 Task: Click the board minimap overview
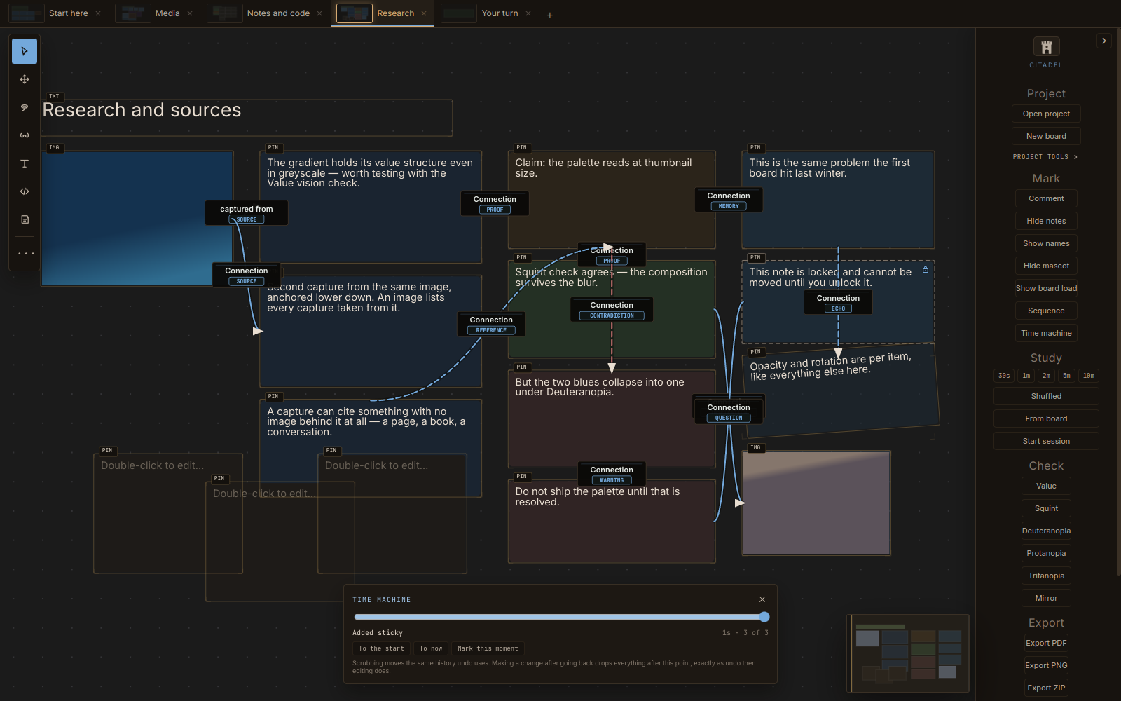click(x=909, y=653)
